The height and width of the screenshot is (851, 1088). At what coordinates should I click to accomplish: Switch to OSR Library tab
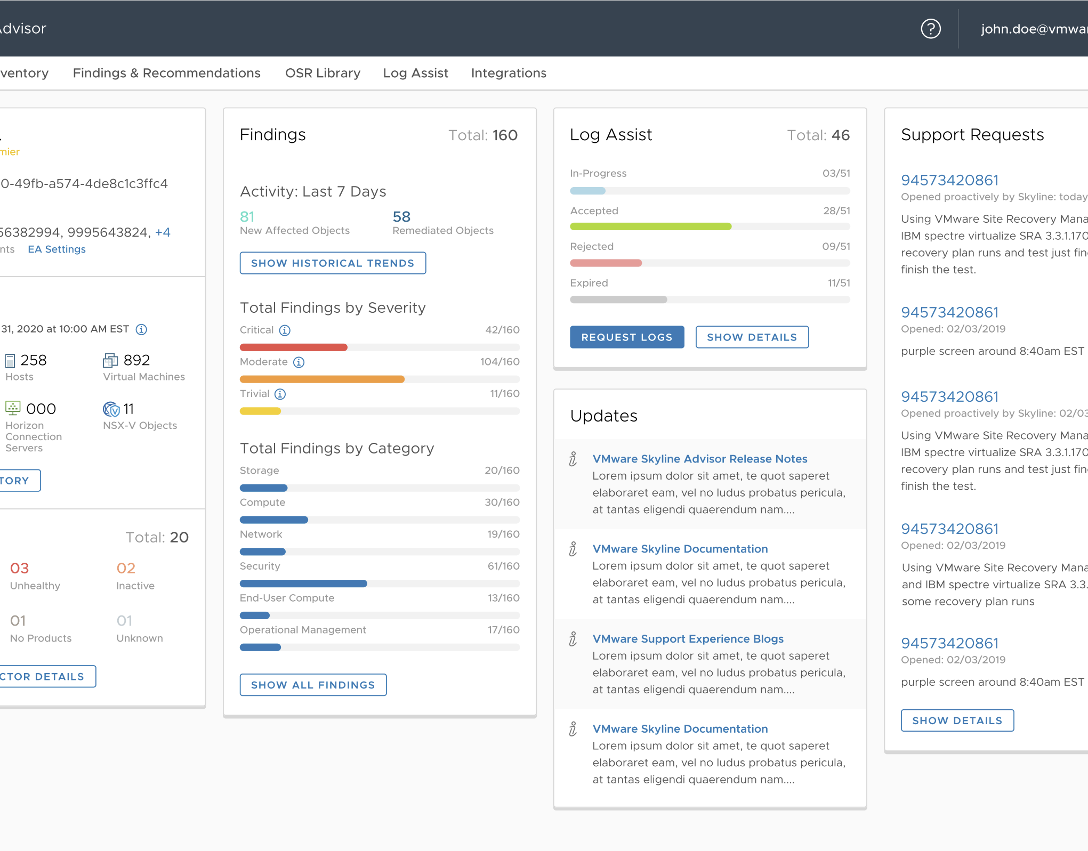coord(323,73)
